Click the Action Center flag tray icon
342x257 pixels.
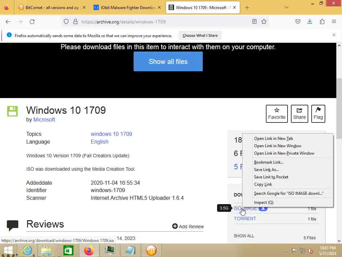pyautogui.click(x=294, y=250)
